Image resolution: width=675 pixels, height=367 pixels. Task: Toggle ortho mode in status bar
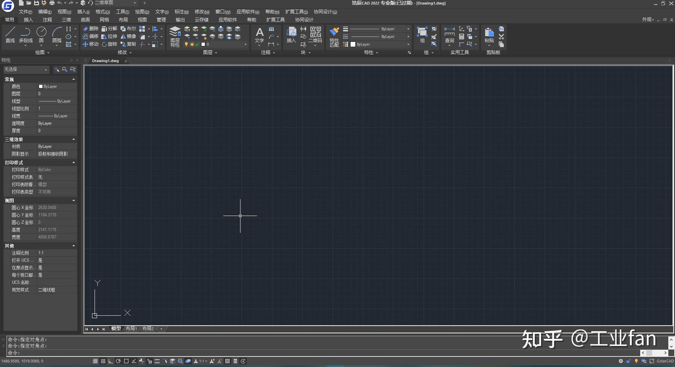(x=111, y=361)
